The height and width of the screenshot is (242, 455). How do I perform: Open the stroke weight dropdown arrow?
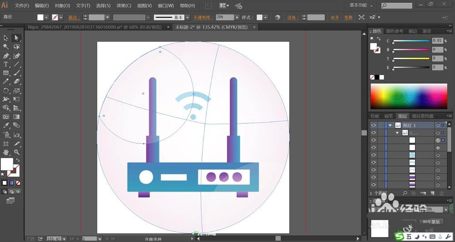pyautogui.click(x=108, y=17)
